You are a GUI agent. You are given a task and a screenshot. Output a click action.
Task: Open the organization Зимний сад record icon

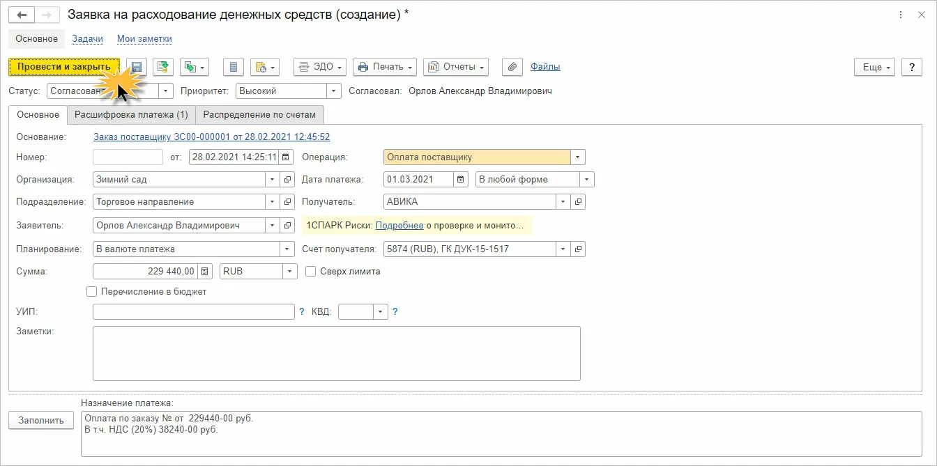(x=287, y=179)
